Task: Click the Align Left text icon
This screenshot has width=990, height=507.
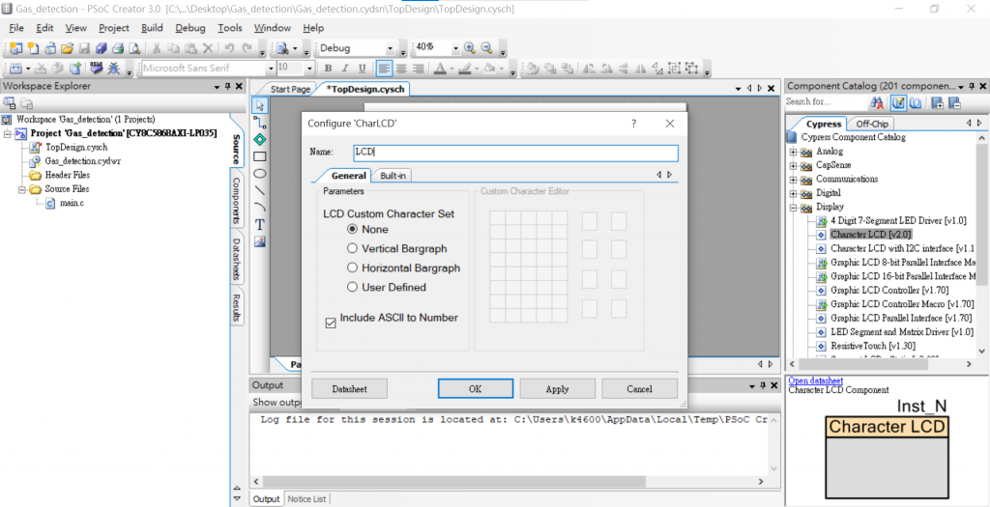Action: pyautogui.click(x=384, y=69)
